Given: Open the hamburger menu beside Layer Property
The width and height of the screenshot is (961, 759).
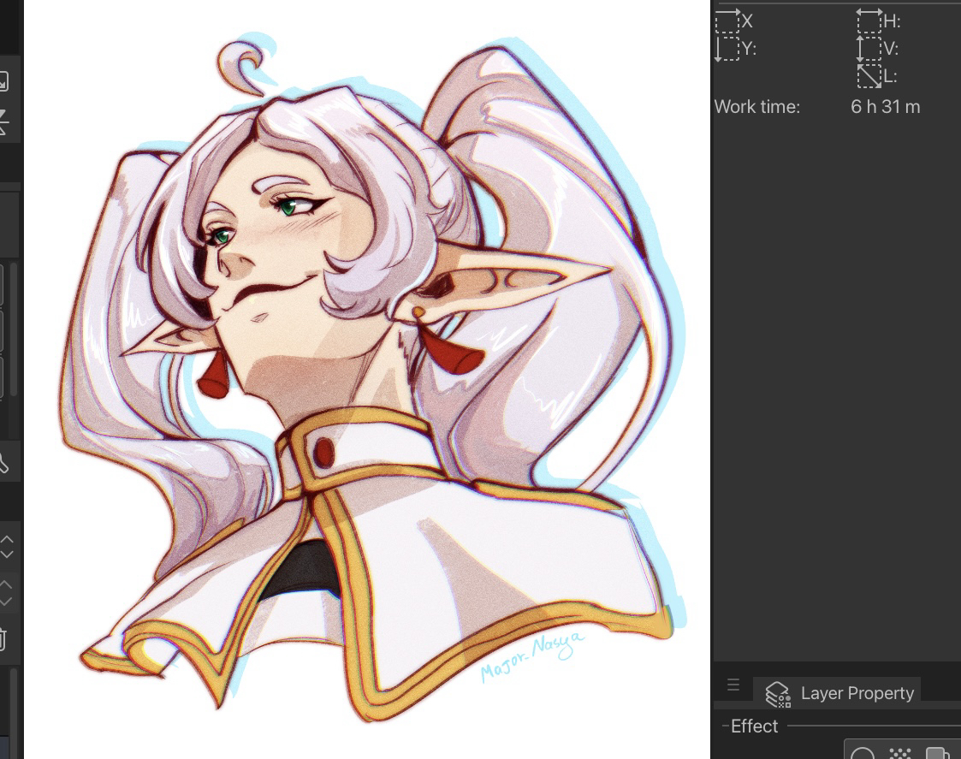Looking at the screenshot, I should pos(733,685).
